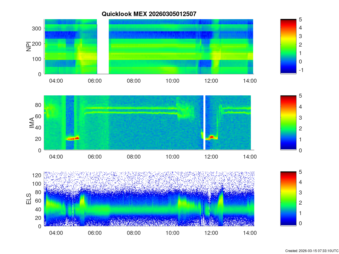Screen dimensions: 339x254
Task: Click the red hot spot near 12:00 in IMA
Action: click(211, 137)
